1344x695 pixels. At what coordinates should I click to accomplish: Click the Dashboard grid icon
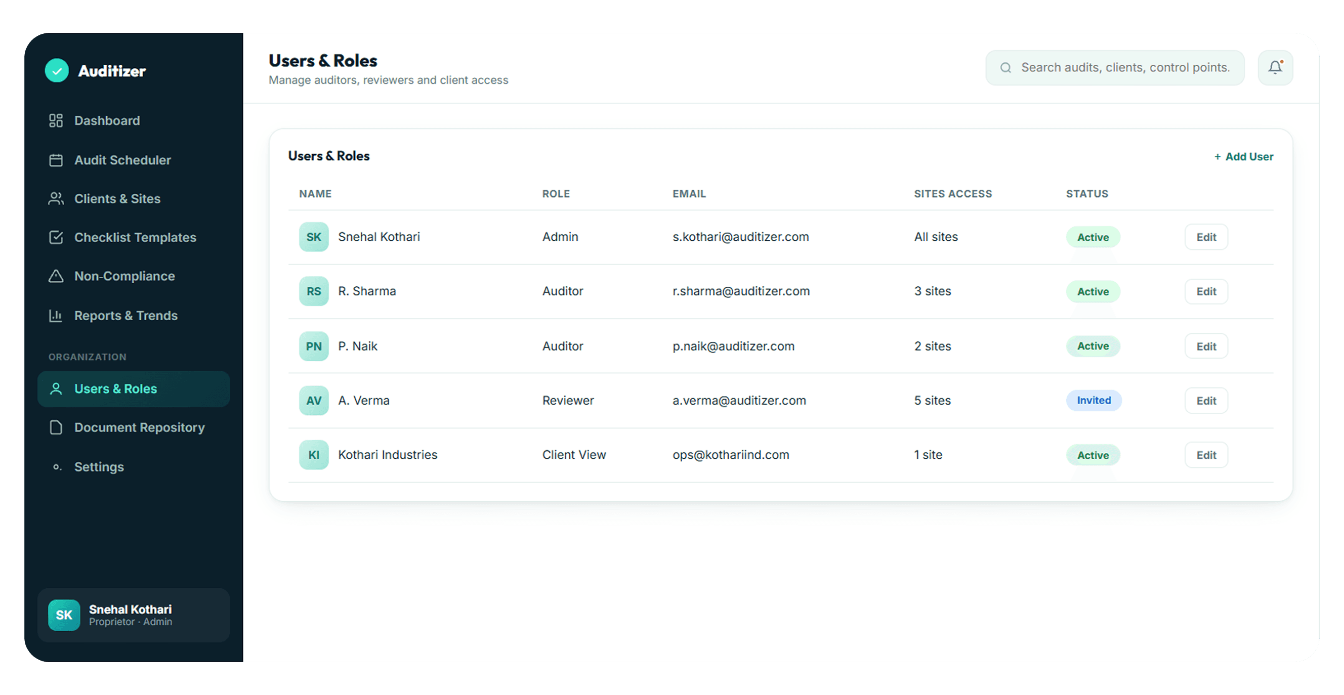(x=56, y=120)
